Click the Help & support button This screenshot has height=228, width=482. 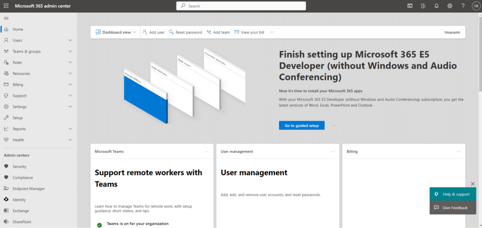point(453,194)
